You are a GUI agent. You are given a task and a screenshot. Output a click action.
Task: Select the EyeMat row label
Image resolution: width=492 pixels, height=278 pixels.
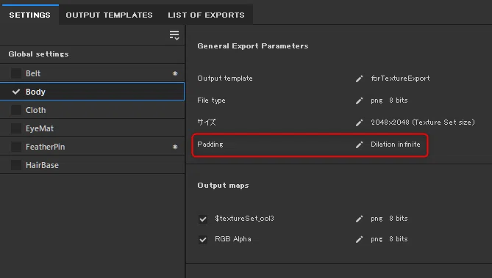(x=40, y=128)
